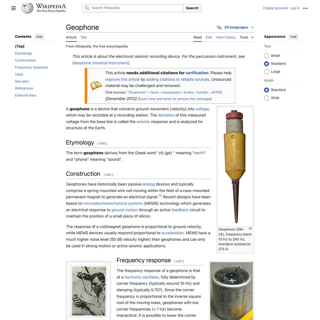Click the search magnifier icon
This screenshot has width=320, height=320.
click(x=87, y=8)
